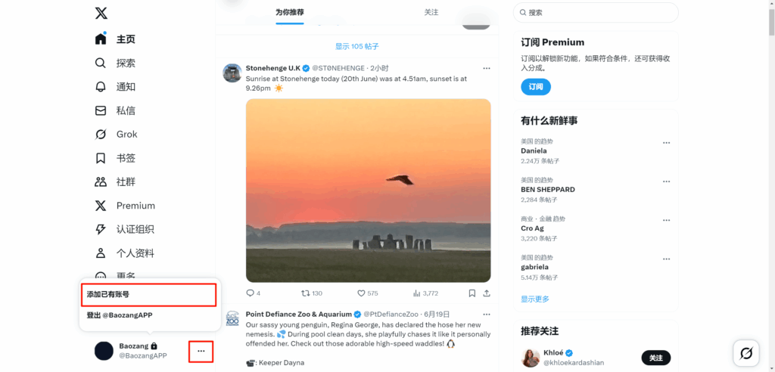Open the 探索 search icon in sidebar
This screenshot has width=775, height=372.
click(101, 64)
